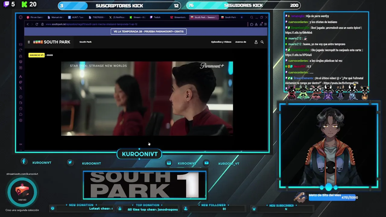Viewport: 386px width, 217px height.
Task: Open 'Acerca de' nav link
Action: (241, 42)
